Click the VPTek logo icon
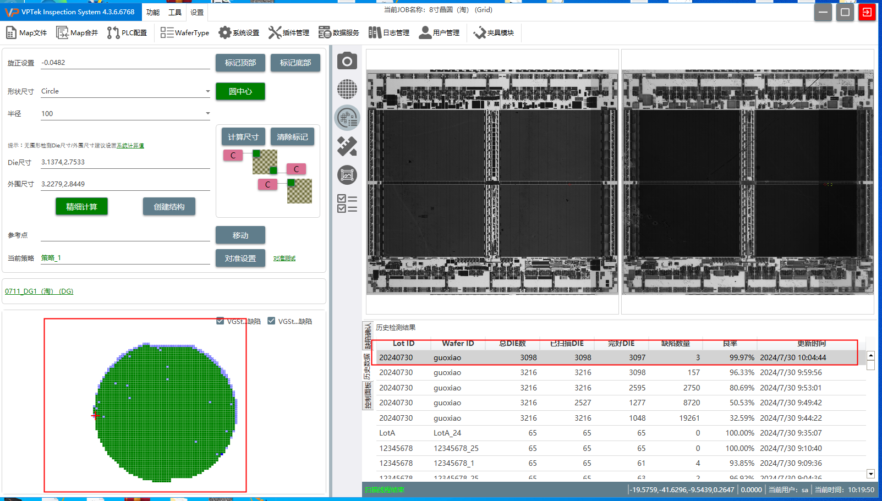 12,12
